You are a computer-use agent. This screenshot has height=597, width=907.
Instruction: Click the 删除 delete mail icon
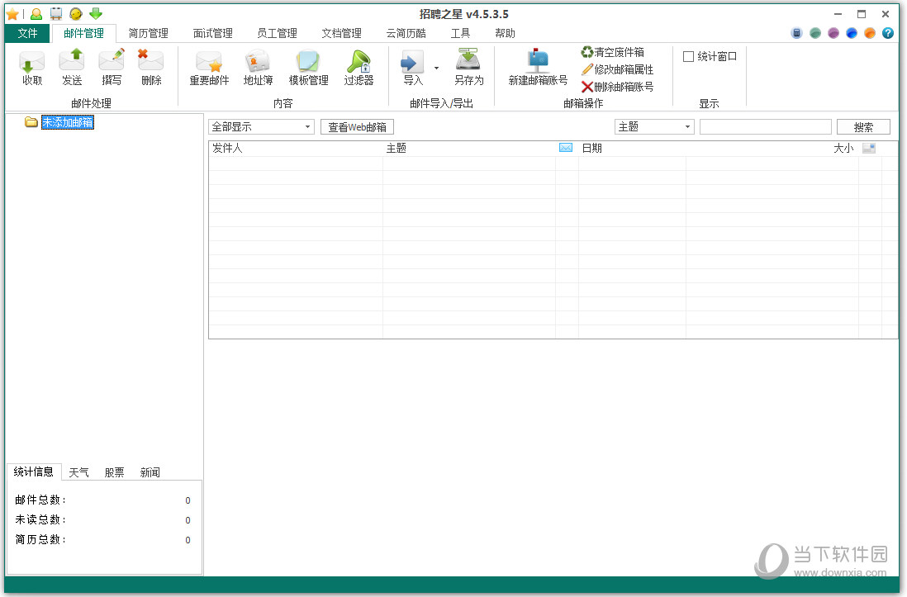pos(151,66)
